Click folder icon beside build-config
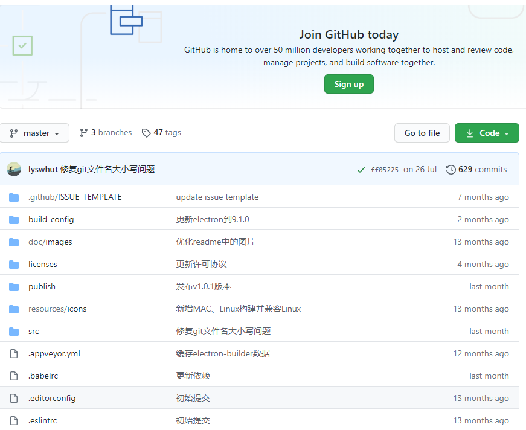Image resolution: width=526 pixels, height=430 pixels. (14, 220)
